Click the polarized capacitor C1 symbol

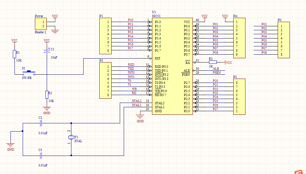tap(47, 51)
